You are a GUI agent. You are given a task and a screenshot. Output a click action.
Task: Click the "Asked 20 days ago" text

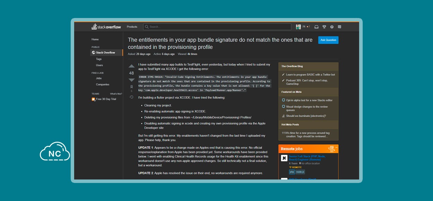tap(139, 54)
